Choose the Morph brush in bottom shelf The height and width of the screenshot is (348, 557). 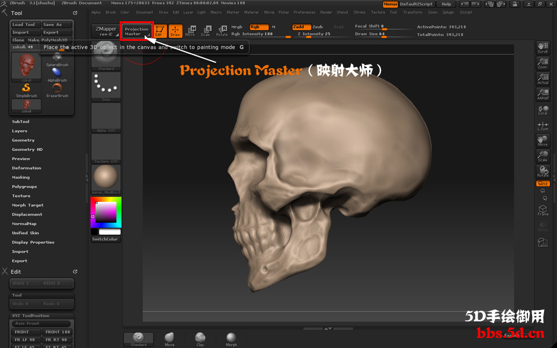coord(231,339)
